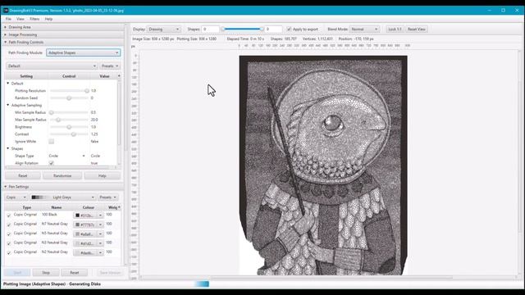Screen dimensions: 525x295
Task: Click the fish drawing preview canvas
Action: [323, 166]
